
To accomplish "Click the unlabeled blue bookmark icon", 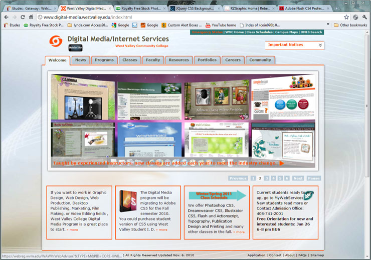I will [x=135, y=25].
